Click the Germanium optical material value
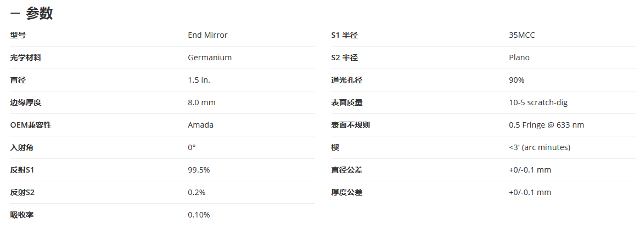The height and width of the screenshot is (252, 640). click(x=210, y=58)
